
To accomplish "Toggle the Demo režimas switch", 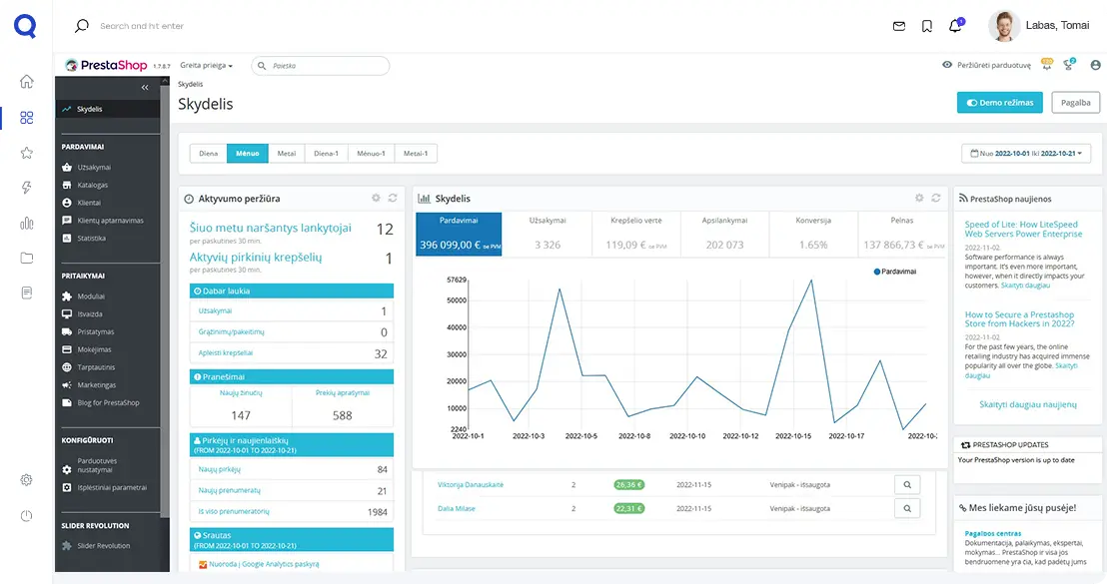I will pos(1000,102).
